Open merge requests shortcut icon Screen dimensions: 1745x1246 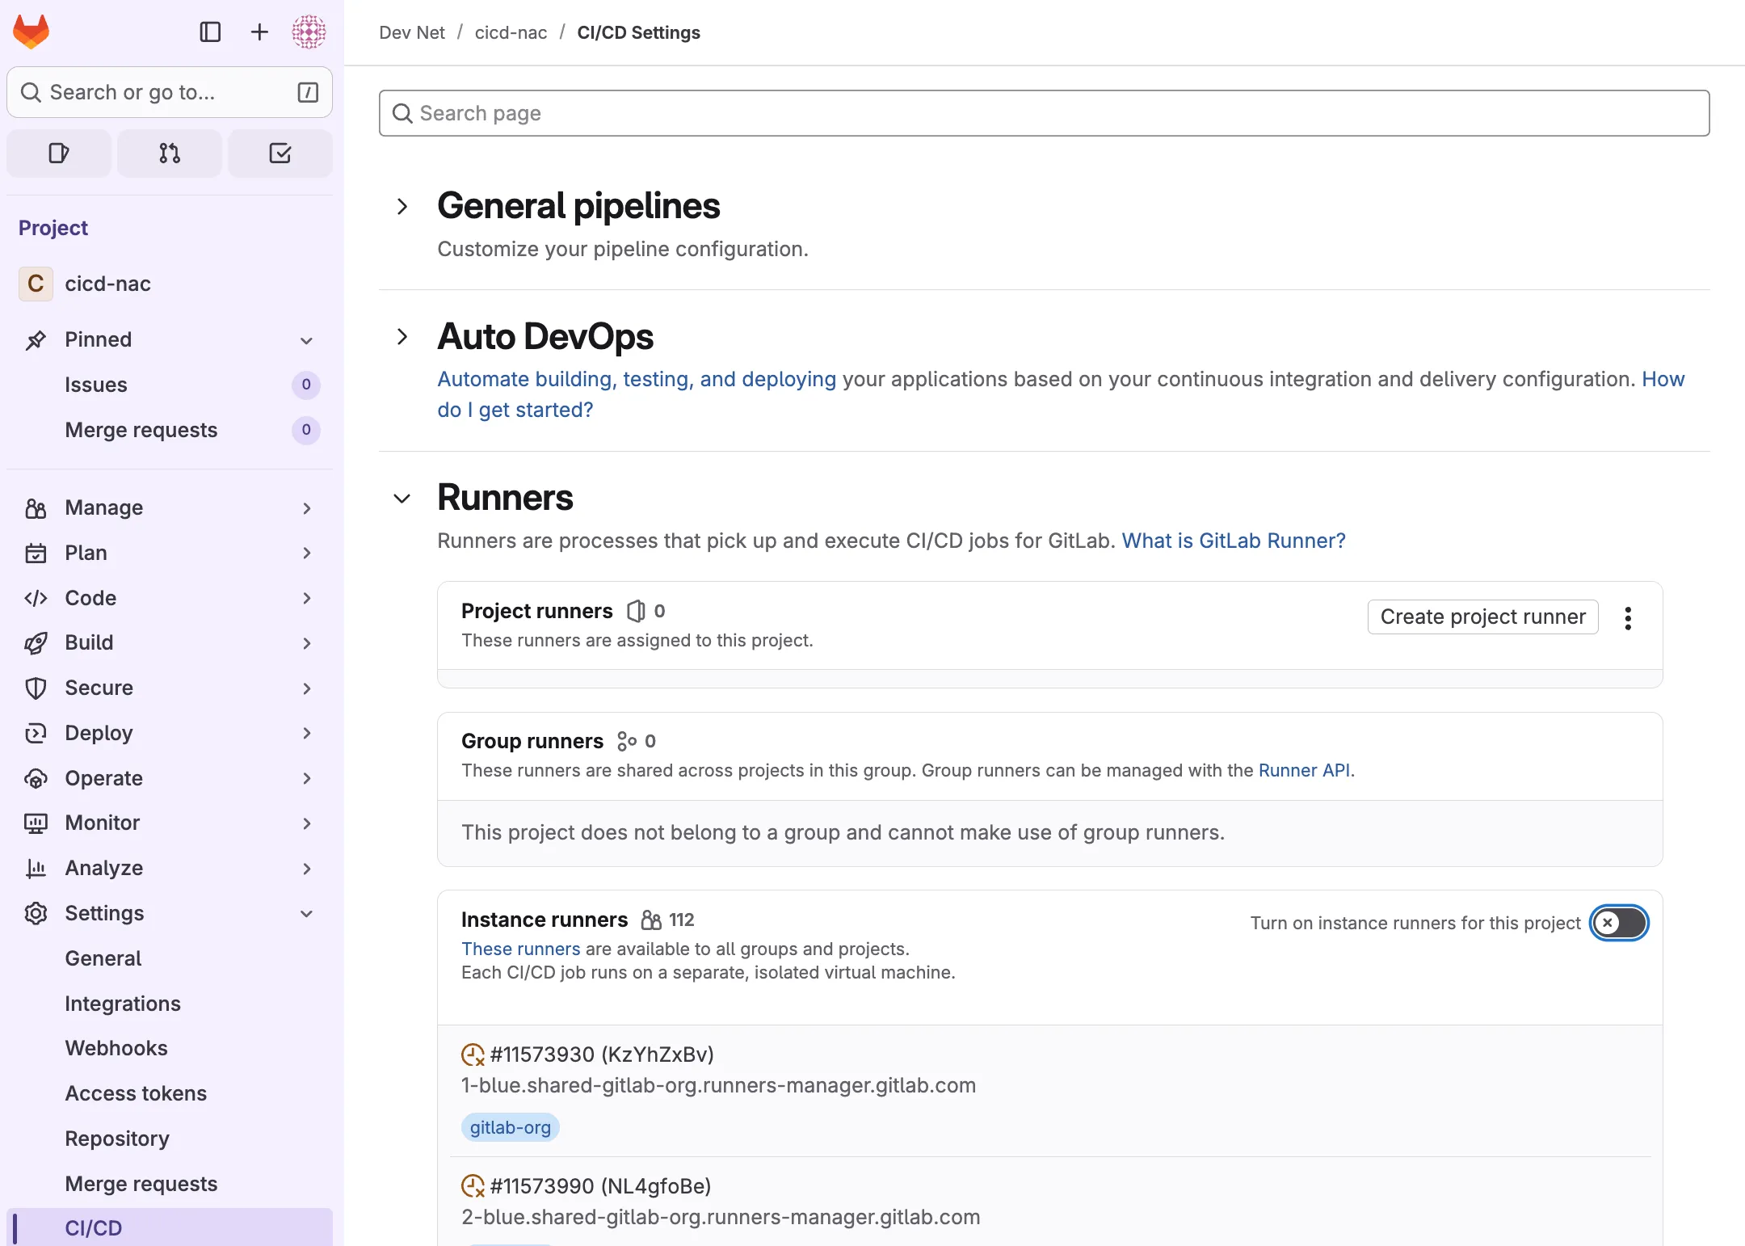point(170,153)
